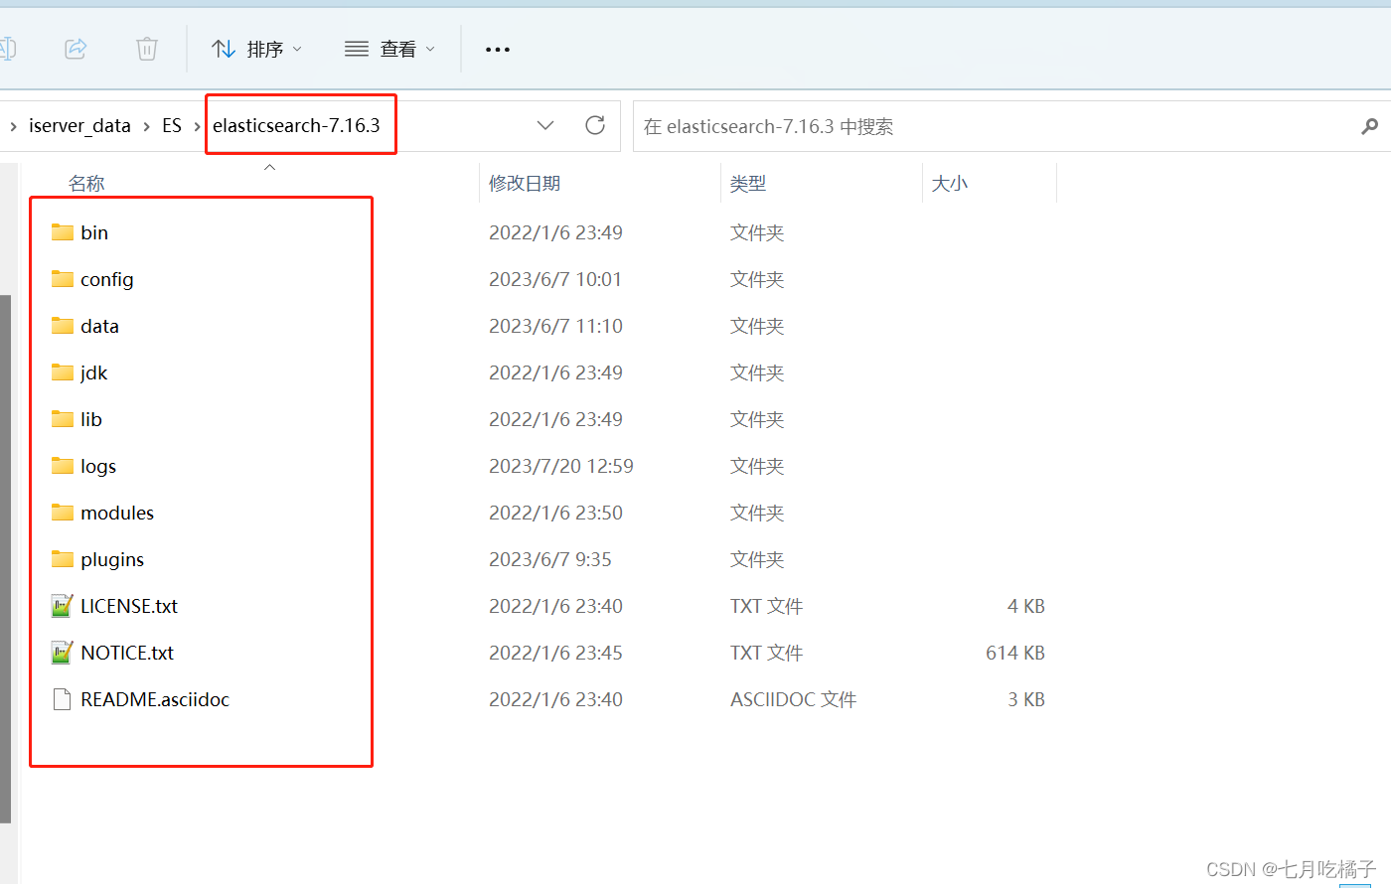Select the 'logs' folder name
Viewport: 1391px width, 888px height.
(x=98, y=466)
